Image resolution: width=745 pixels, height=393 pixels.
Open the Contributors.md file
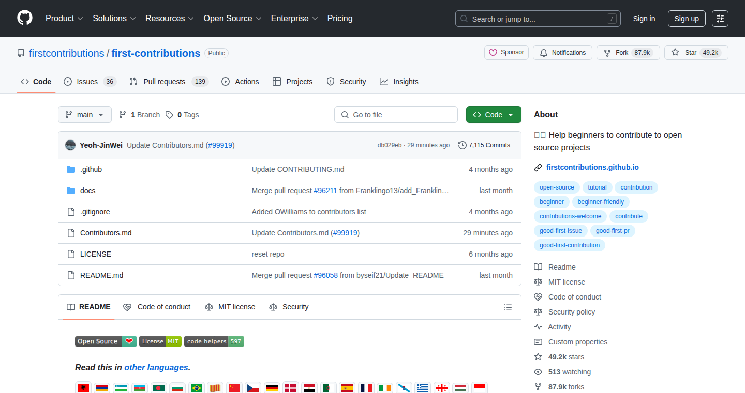[106, 233]
